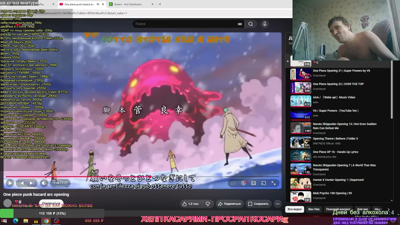Image resolution: width=400 pixels, height=225 pixels.
Task: Close the One piece punk hazard tab
Action: tap(103, 4)
